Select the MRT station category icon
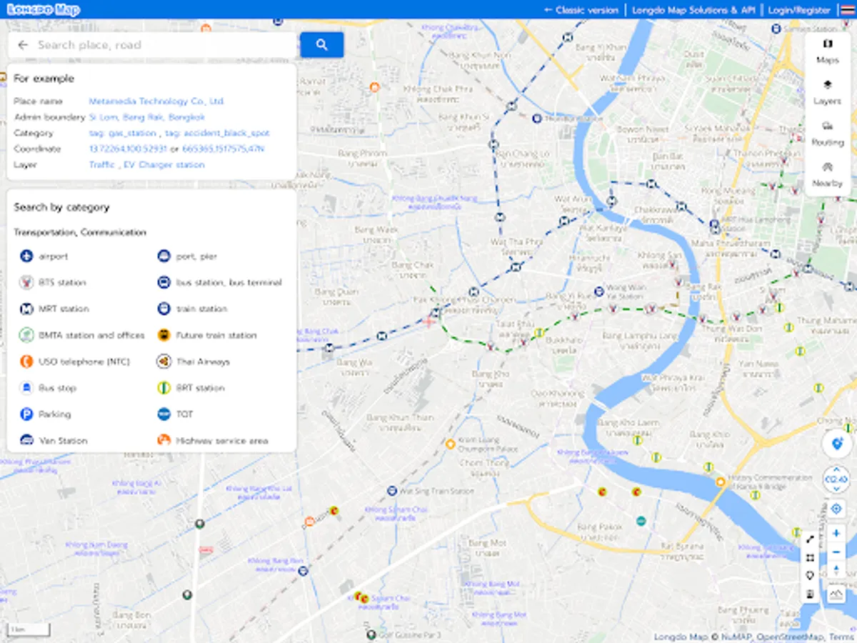Screen dimensions: 857x643 (x=25, y=309)
